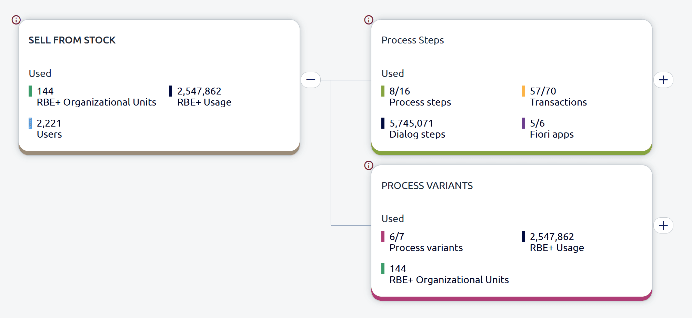Image resolution: width=692 pixels, height=318 pixels.
Task: Expand the Process Steps node
Action: pos(663,80)
